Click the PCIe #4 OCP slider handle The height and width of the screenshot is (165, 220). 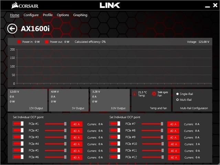coord(65,144)
